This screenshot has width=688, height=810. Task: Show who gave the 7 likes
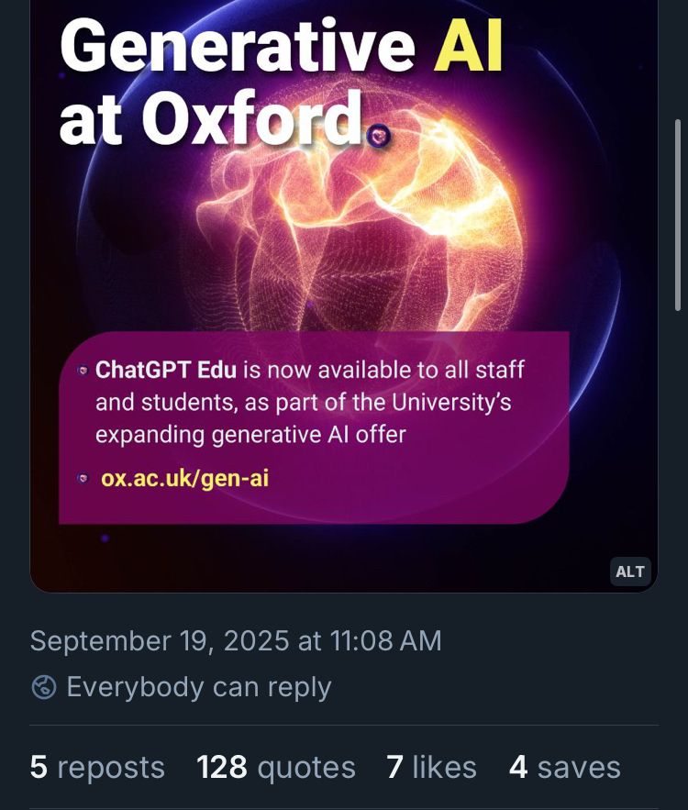tap(431, 767)
